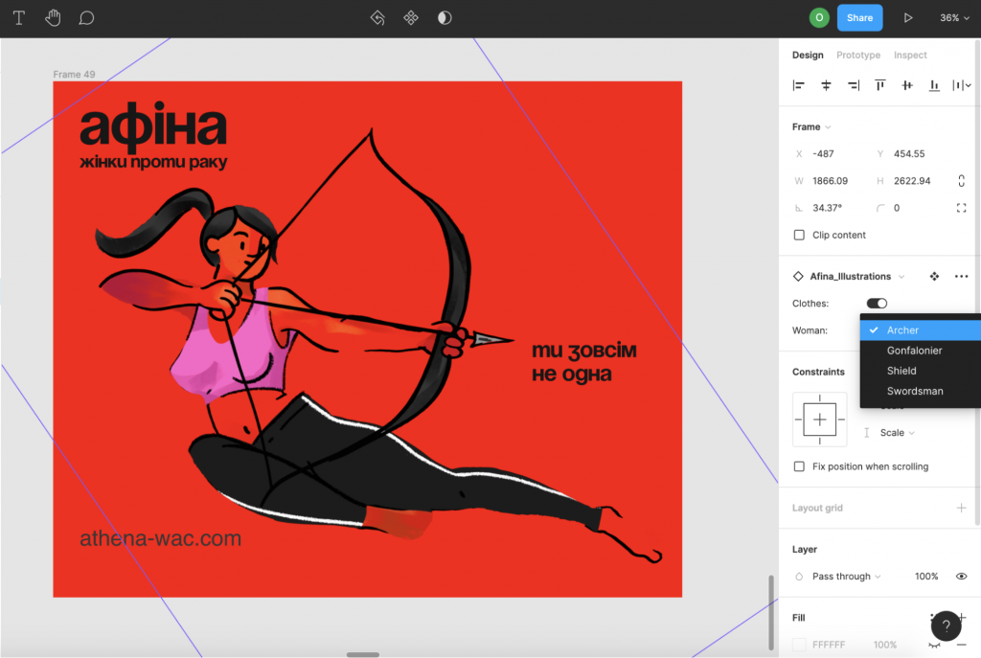Align selection to left edge
Image resolution: width=981 pixels, height=658 pixels.
pos(799,85)
